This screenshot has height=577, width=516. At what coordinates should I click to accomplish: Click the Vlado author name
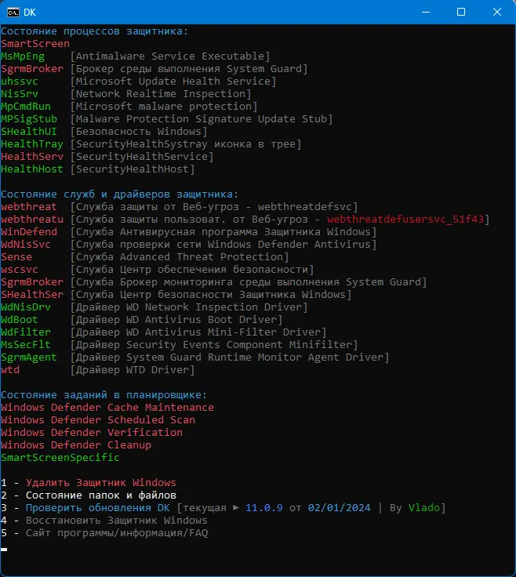pyautogui.click(x=427, y=508)
